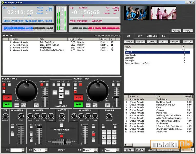Screen dimensions: 196x154
Task: Click Player Two cue point 3 button
Action: coord(75,92)
